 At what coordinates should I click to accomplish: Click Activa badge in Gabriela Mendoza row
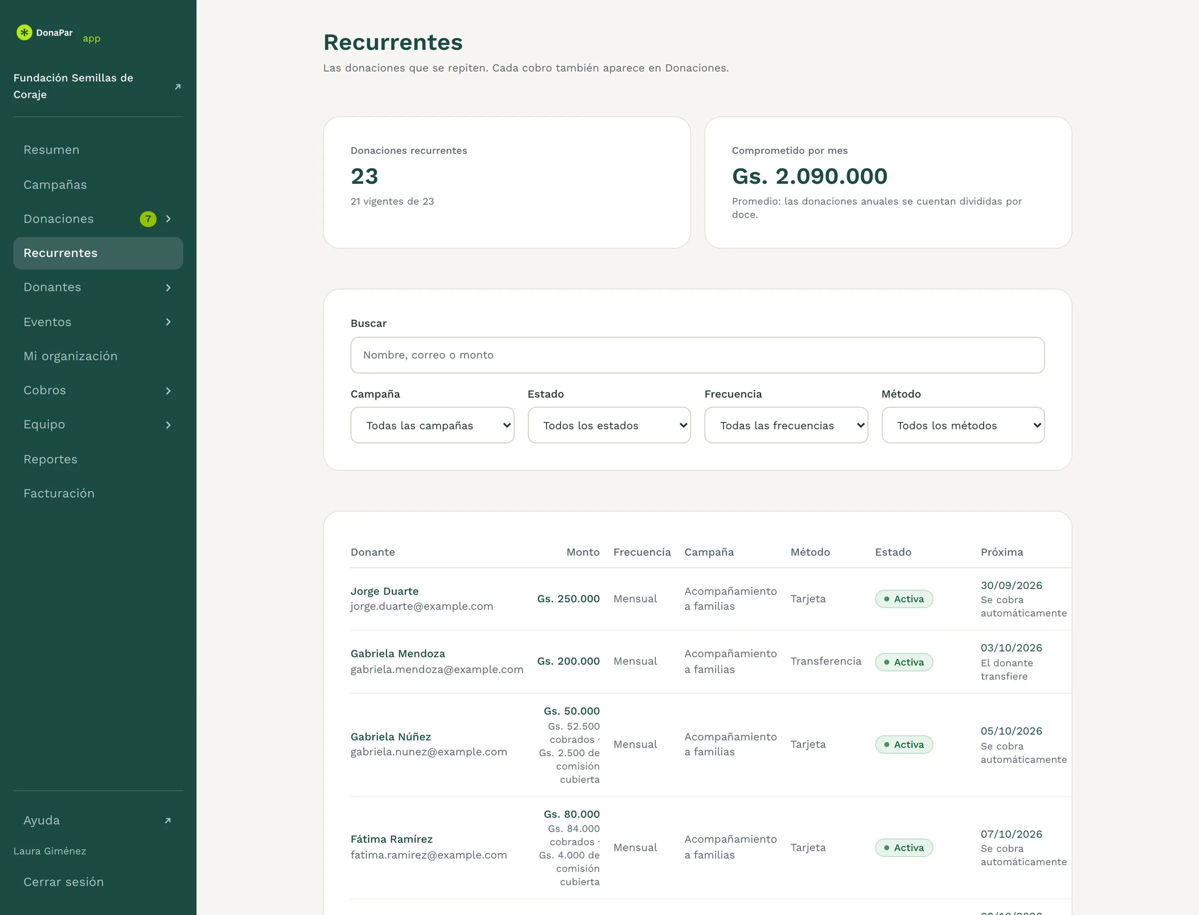coord(904,662)
